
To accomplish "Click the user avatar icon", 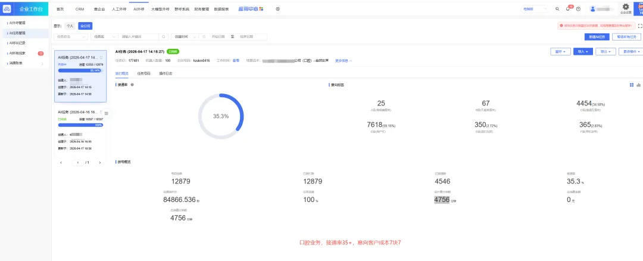I will coord(592,8).
